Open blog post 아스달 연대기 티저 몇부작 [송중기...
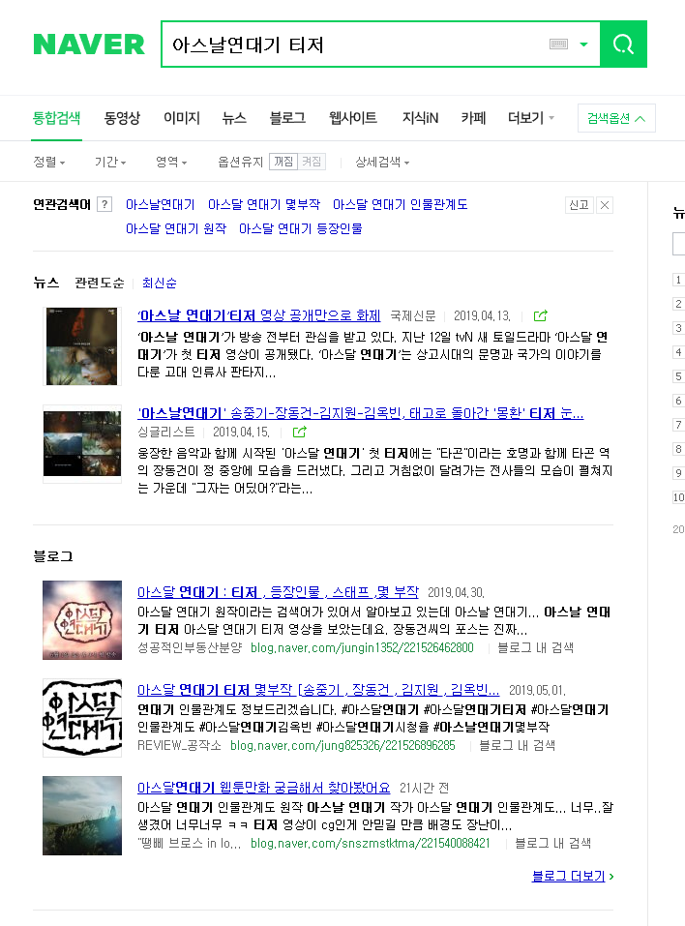This screenshot has height=926, width=685. [318, 690]
